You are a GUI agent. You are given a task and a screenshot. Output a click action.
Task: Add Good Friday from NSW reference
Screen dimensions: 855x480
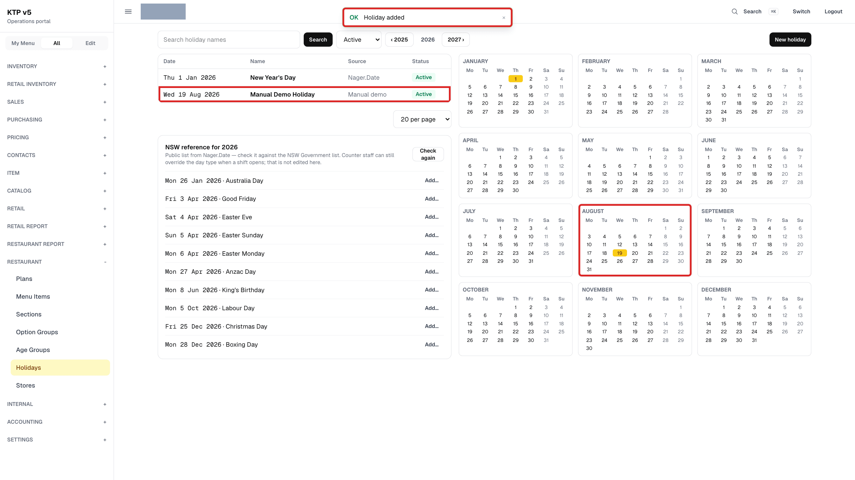431,199
